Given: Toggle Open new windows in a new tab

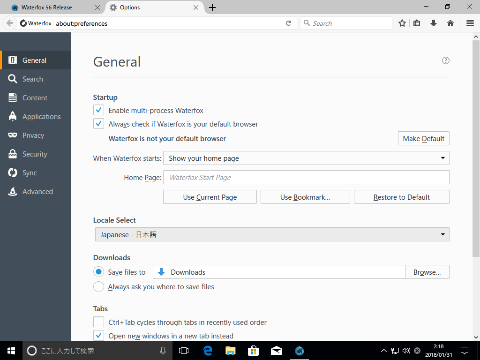Looking at the screenshot, I should [x=98, y=336].
